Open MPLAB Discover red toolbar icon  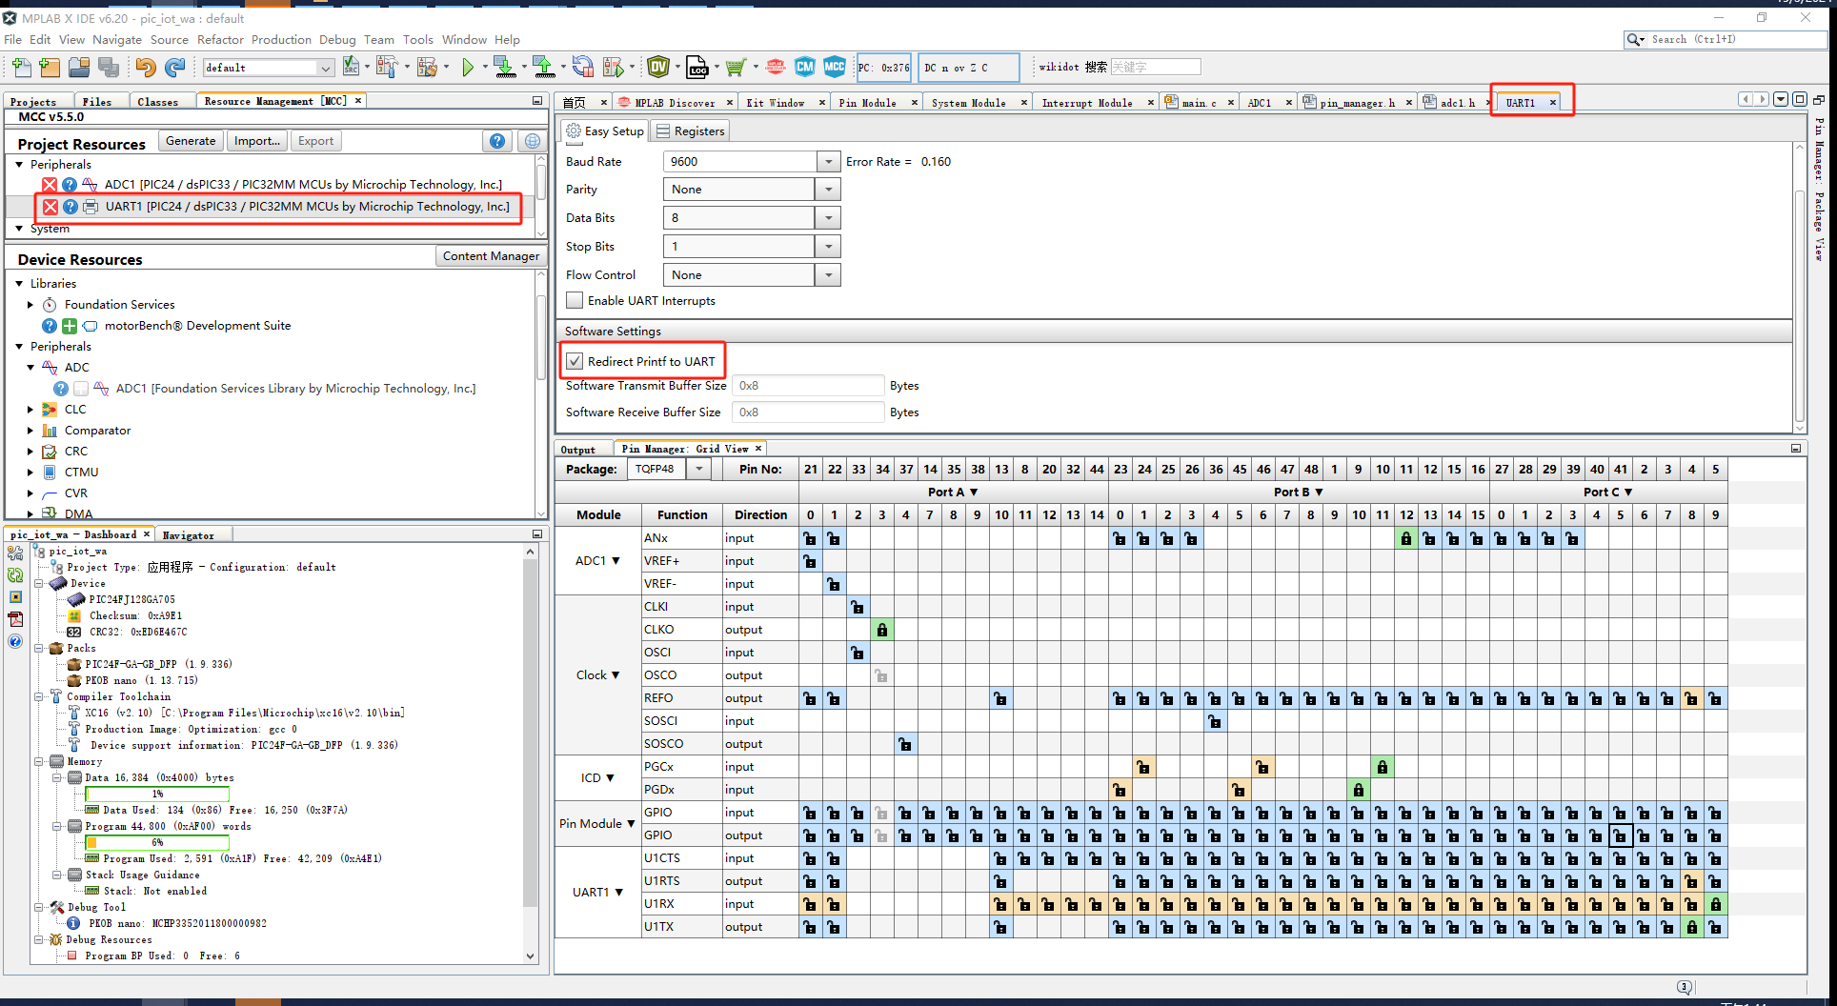coord(776,67)
